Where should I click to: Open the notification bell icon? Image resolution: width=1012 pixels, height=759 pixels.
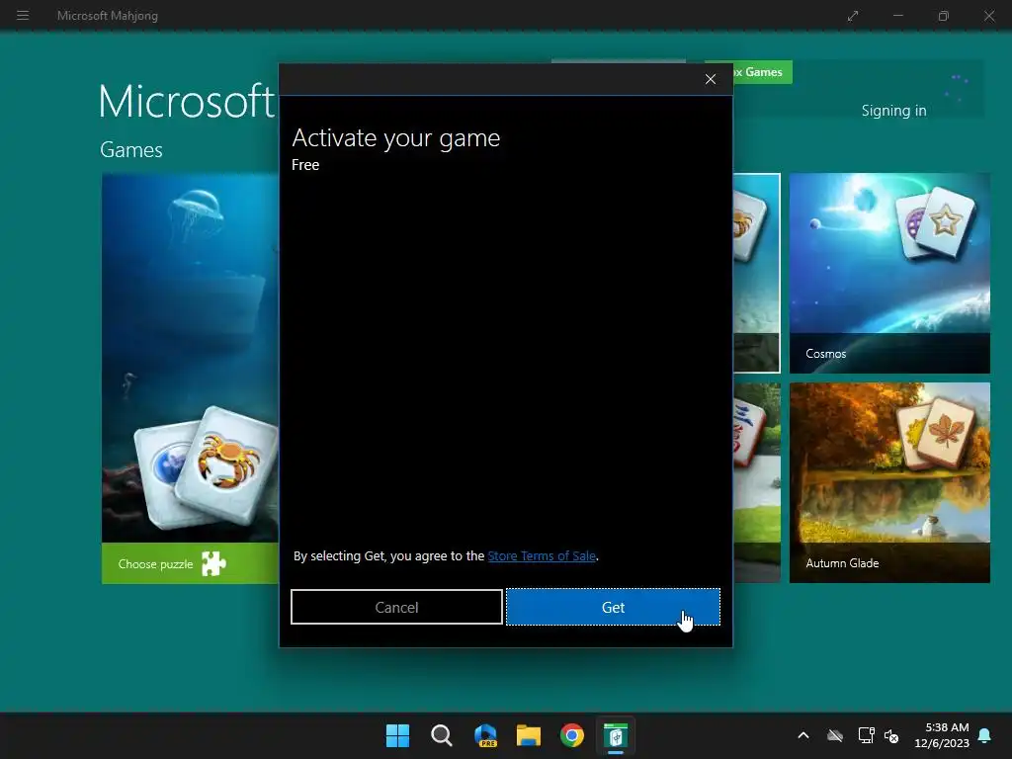click(x=985, y=735)
